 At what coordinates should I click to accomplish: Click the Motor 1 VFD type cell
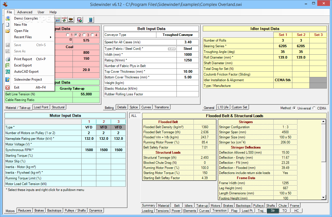pos(89,127)
